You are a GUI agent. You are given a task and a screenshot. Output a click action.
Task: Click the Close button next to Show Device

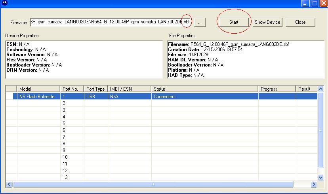click(x=300, y=22)
